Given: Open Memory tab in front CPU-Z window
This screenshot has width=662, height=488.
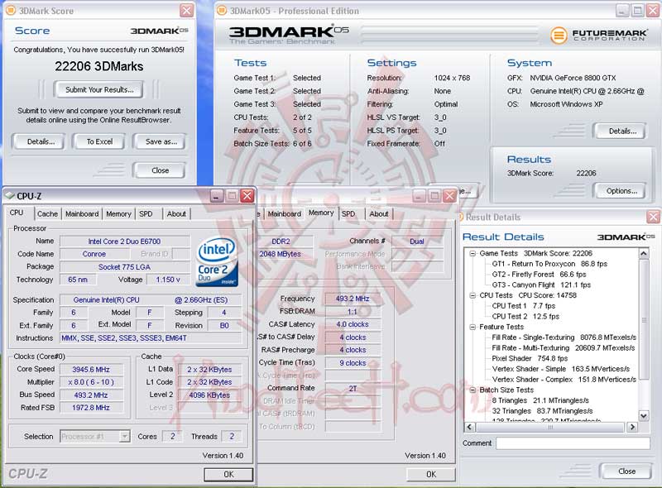Looking at the screenshot, I should coord(118,214).
